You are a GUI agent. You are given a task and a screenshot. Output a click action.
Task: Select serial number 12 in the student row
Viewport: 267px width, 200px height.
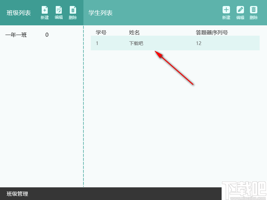199,43
